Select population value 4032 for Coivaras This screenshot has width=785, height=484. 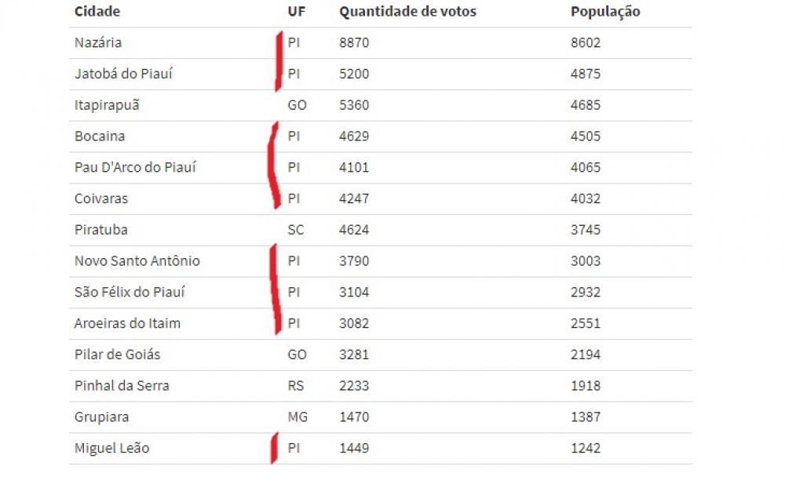(x=586, y=199)
